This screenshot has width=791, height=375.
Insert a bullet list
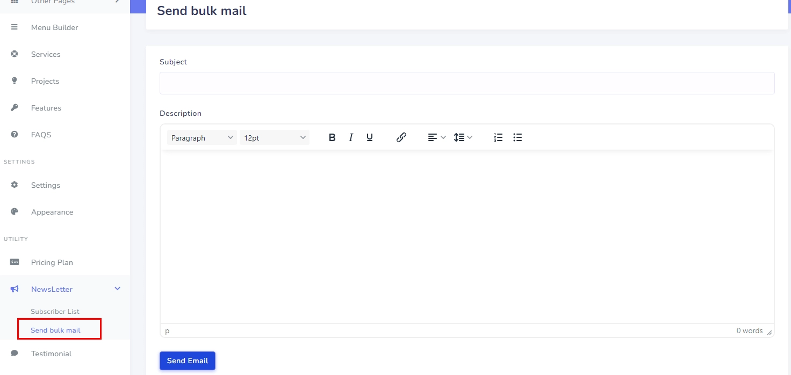coord(517,138)
